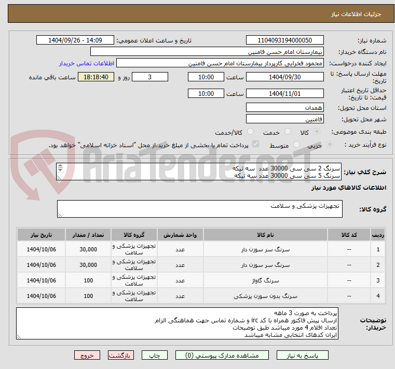Click تجهیزات پزشکی و سلامت in row 2
Screen dimensions: 395x369
coord(134,265)
